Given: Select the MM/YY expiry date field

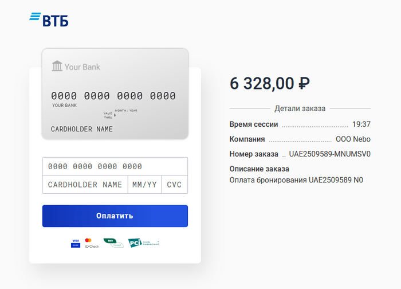Looking at the screenshot, I should [144, 185].
